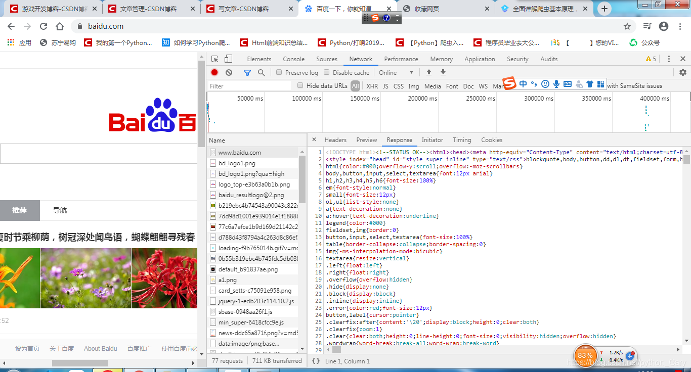The image size is (691, 372).
Task: Export HAR file with download arrow
Action: click(x=443, y=72)
